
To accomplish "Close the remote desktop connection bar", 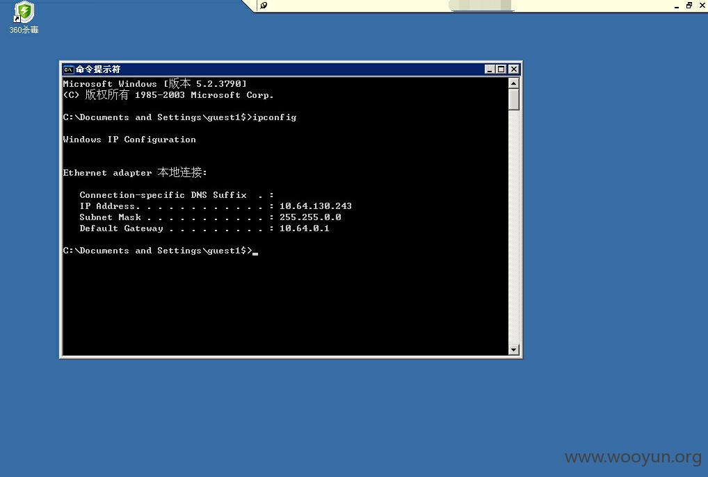I will 702,6.
